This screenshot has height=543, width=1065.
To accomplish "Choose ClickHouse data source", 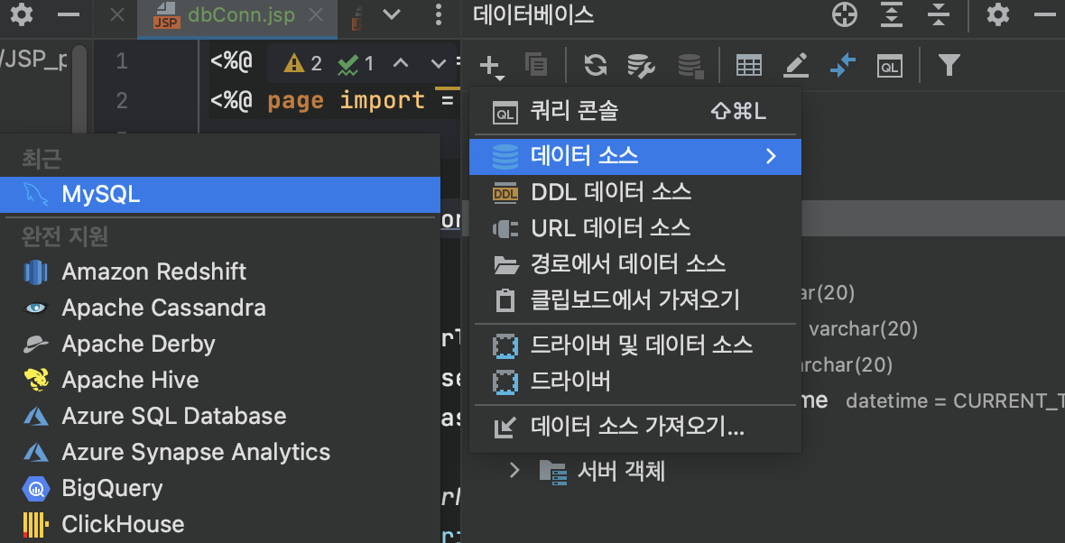I will pos(220,524).
